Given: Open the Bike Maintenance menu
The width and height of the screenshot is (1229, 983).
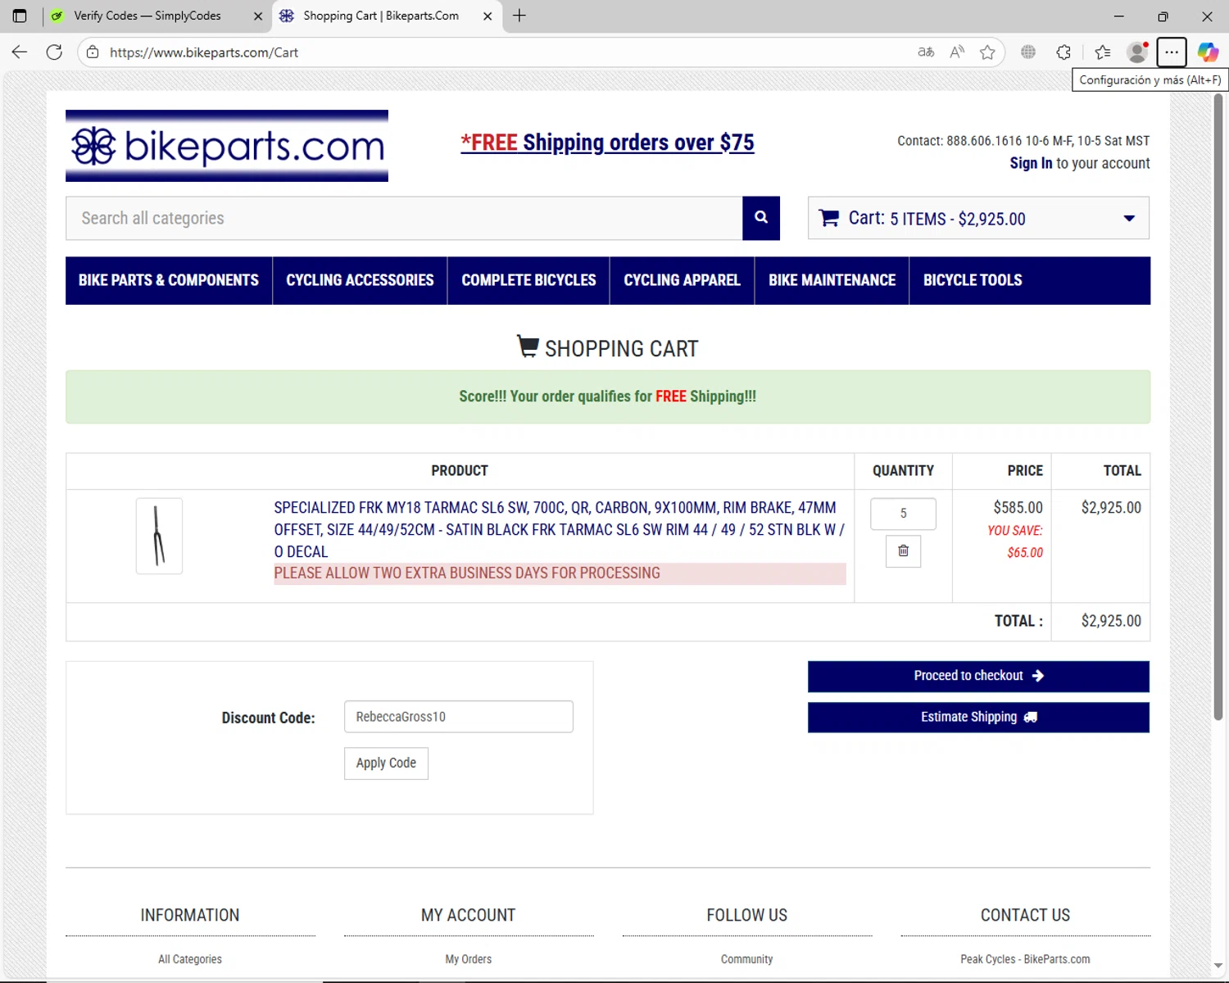Looking at the screenshot, I should click(832, 280).
